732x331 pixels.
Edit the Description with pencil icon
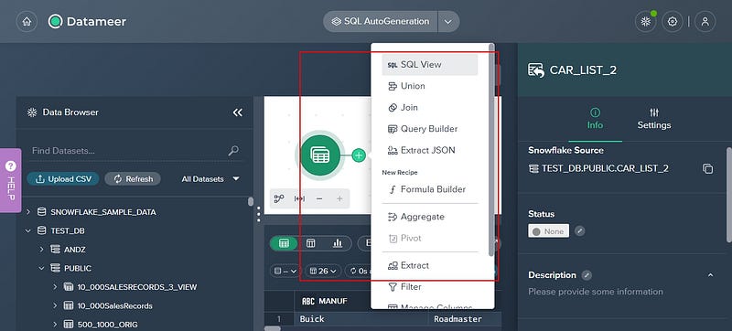click(587, 275)
